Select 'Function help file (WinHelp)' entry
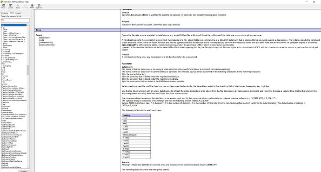This screenshot has height=172, width=321. point(12,94)
